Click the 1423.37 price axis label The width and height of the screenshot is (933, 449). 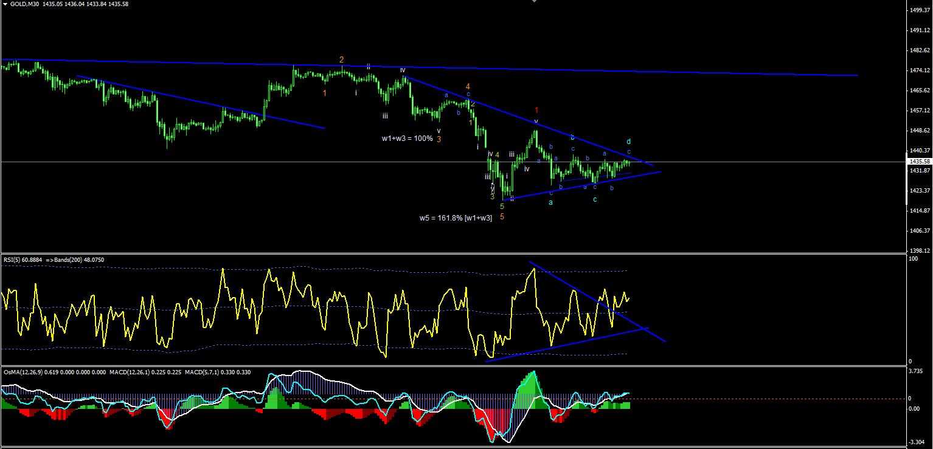tap(919, 191)
